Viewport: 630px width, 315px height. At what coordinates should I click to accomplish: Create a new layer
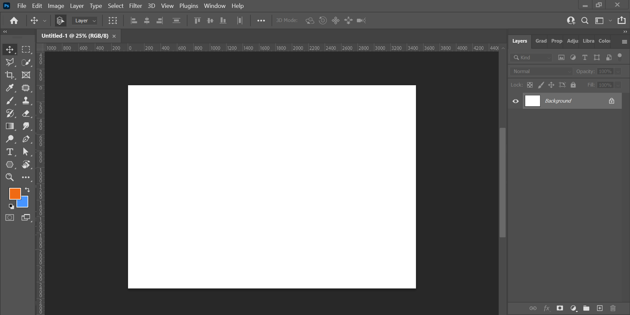coord(599,308)
